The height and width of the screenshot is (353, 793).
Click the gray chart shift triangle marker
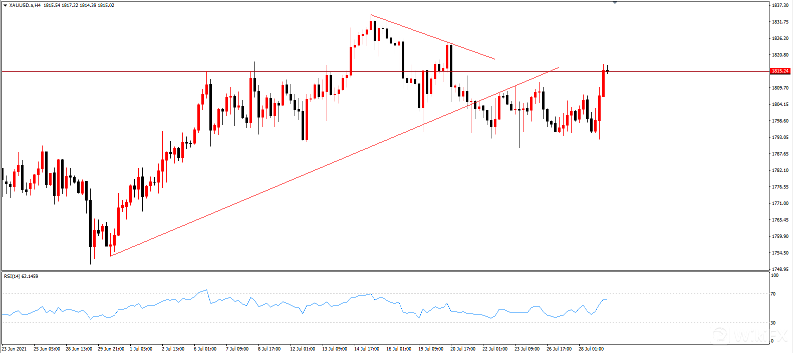pyautogui.click(x=615, y=2)
